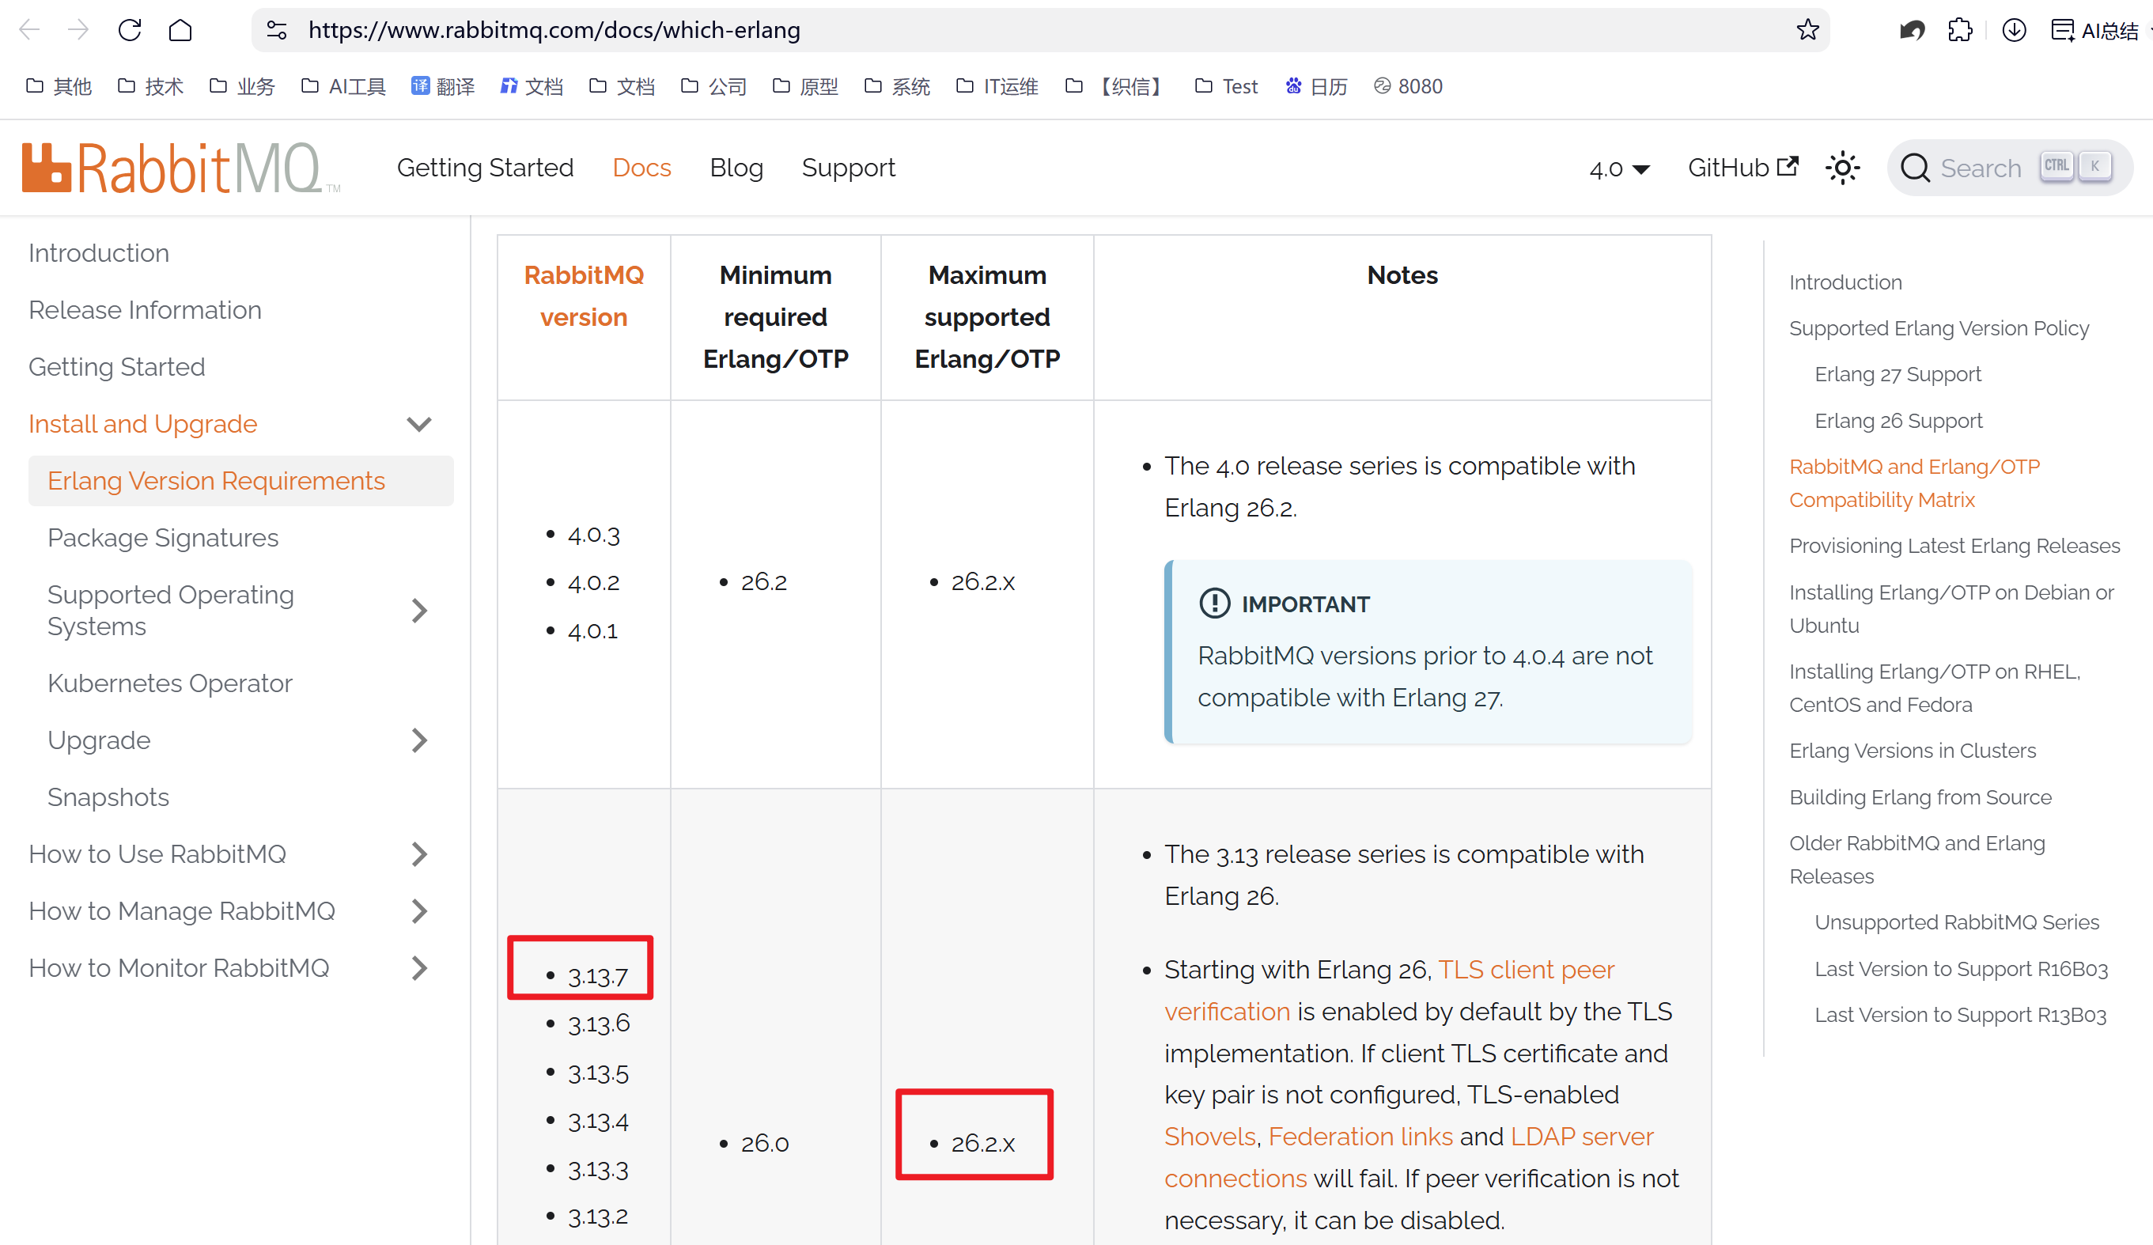This screenshot has width=2153, height=1245.
Task: Open Package Signatures sidebar item
Action: pyautogui.click(x=162, y=538)
